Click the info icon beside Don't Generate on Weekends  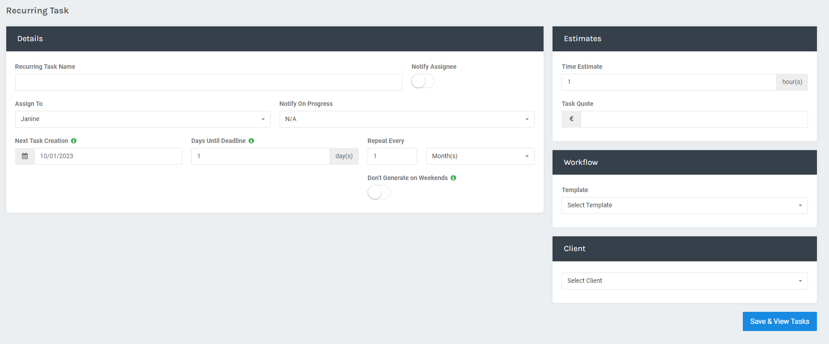click(453, 178)
